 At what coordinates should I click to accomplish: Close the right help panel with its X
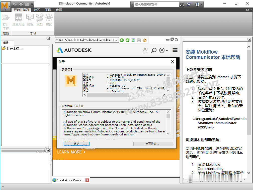click(x=249, y=39)
